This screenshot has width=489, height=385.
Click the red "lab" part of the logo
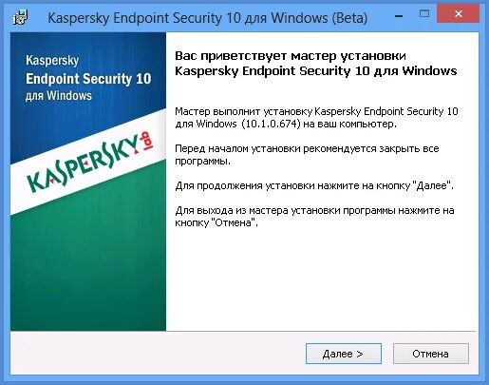[x=147, y=141]
